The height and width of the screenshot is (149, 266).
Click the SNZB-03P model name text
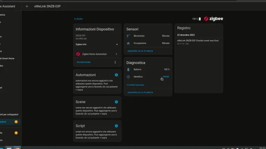[x=80, y=36]
